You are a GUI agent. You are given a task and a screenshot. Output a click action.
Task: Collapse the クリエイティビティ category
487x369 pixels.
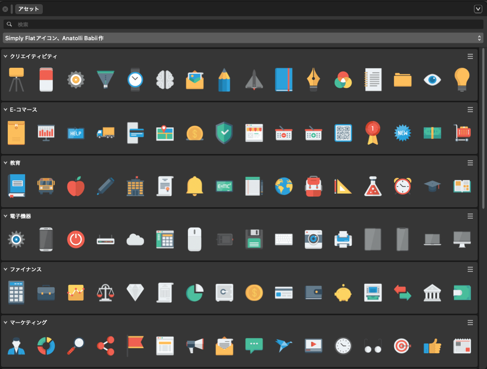point(5,56)
